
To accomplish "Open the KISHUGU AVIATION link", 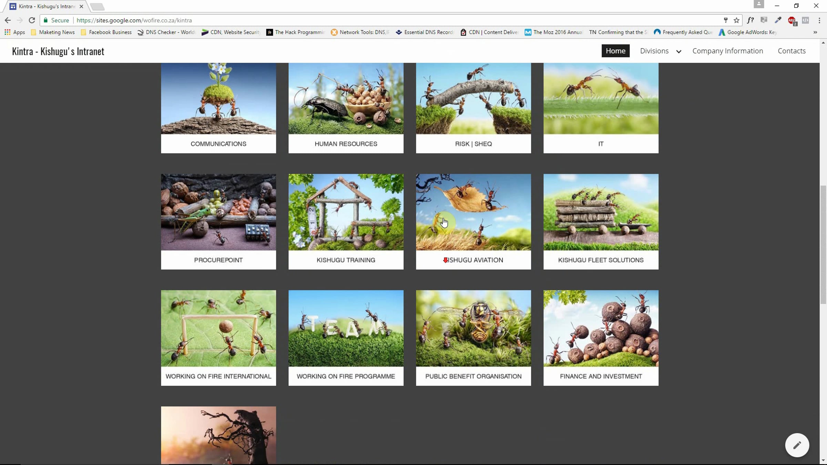I will pyautogui.click(x=473, y=260).
